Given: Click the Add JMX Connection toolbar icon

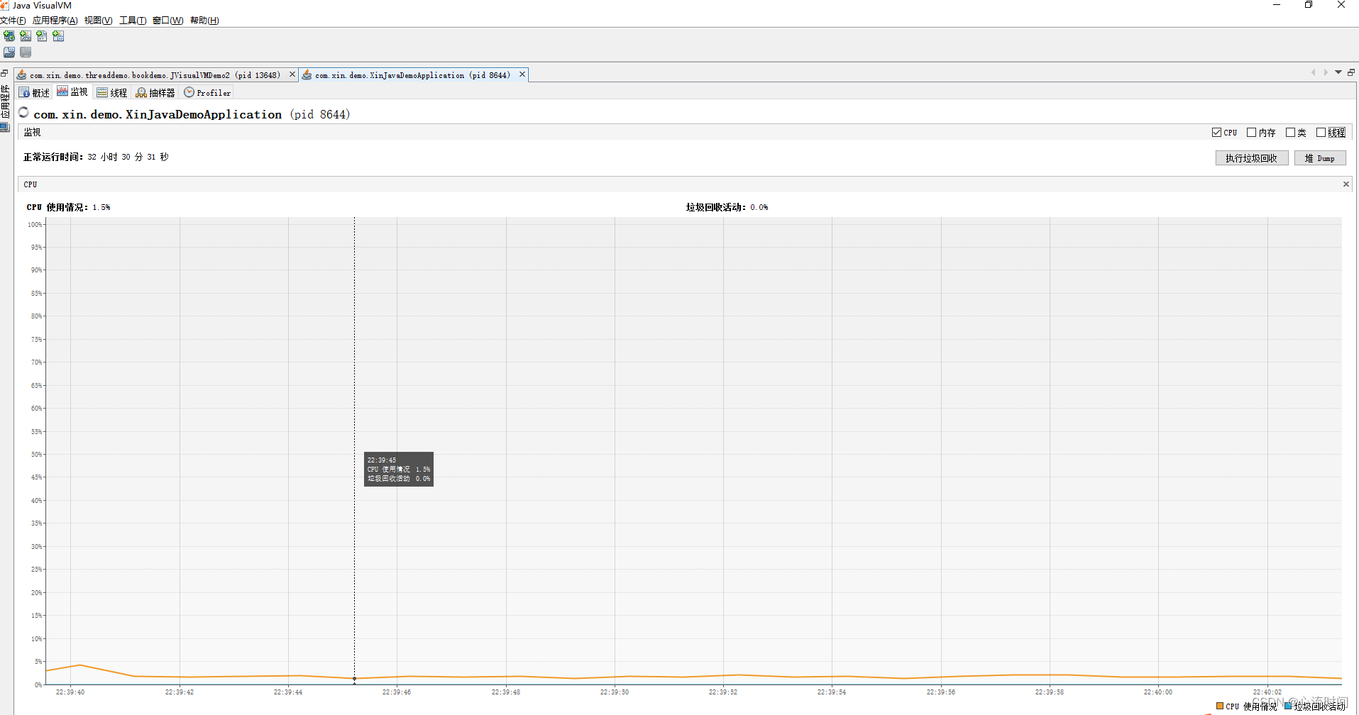Looking at the screenshot, I should 26,36.
